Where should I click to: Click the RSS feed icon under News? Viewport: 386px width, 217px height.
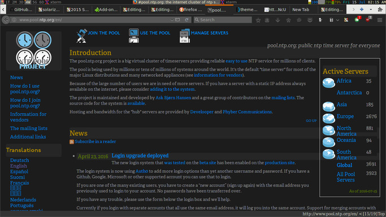[x=72, y=142]
